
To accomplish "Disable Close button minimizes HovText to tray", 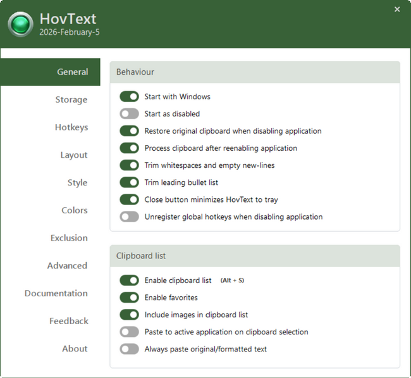I will click(129, 199).
